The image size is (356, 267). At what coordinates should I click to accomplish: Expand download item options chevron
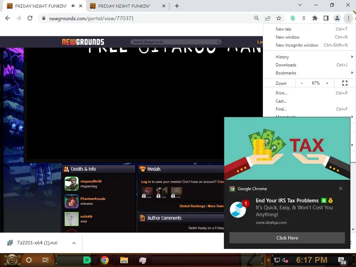(x=74, y=243)
